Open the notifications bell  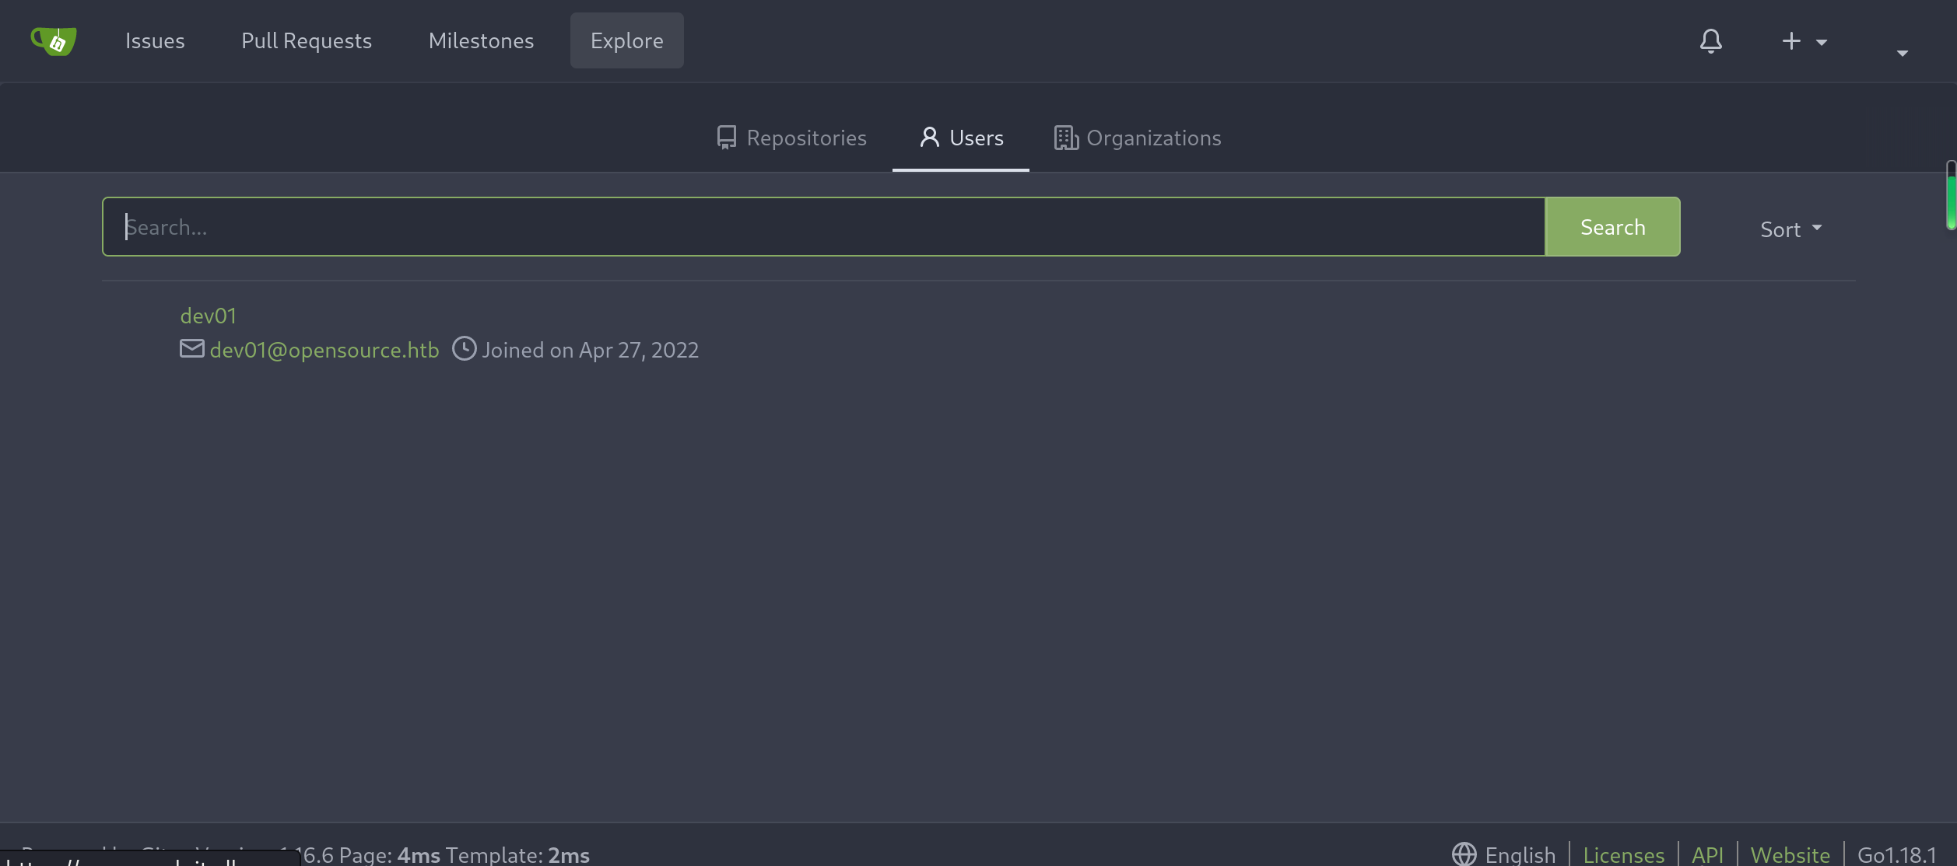coord(1710,40)
